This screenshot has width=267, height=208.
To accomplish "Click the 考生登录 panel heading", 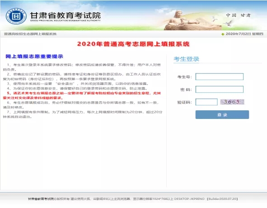I will [186, 59].
